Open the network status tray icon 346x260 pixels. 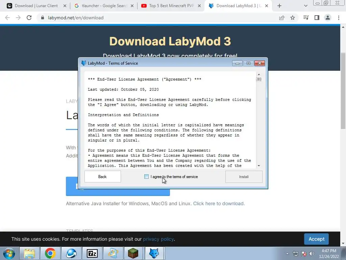(x=295, y=254)
